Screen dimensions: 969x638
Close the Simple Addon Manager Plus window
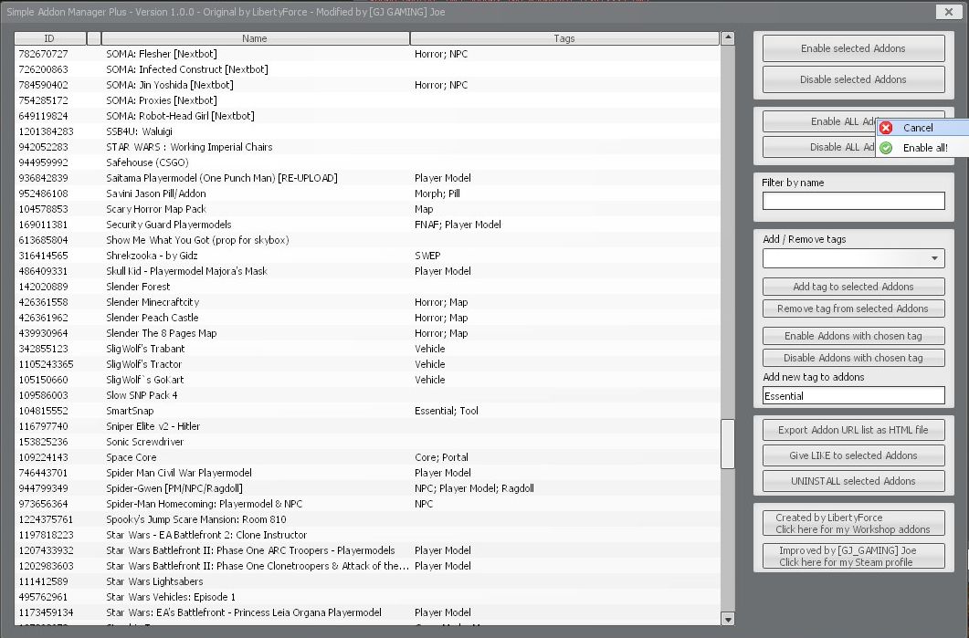[x=949, y=11]
